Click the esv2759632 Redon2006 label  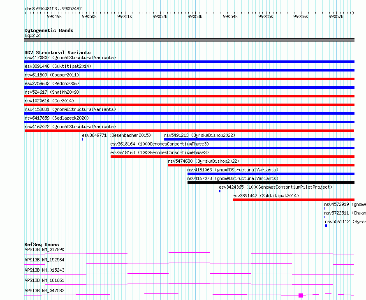tap(52, 83)
